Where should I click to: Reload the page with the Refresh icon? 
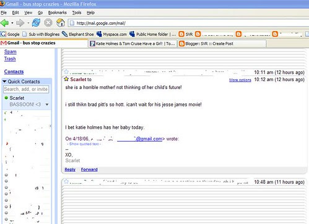36,23
